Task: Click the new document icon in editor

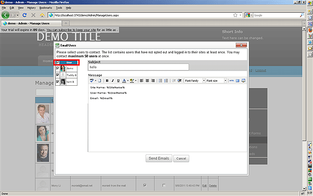Action: [99, 80]
